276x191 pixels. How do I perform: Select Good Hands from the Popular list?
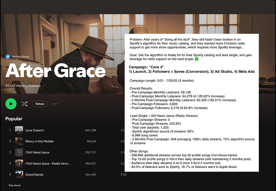point(34,174)
